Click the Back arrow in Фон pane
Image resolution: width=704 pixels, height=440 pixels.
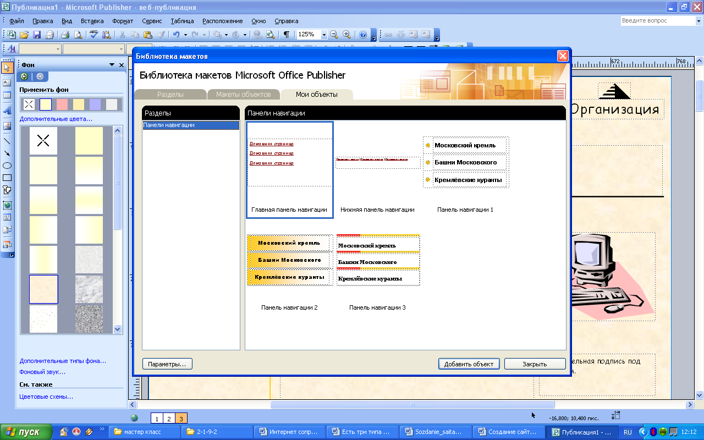(x=24, y=76)
